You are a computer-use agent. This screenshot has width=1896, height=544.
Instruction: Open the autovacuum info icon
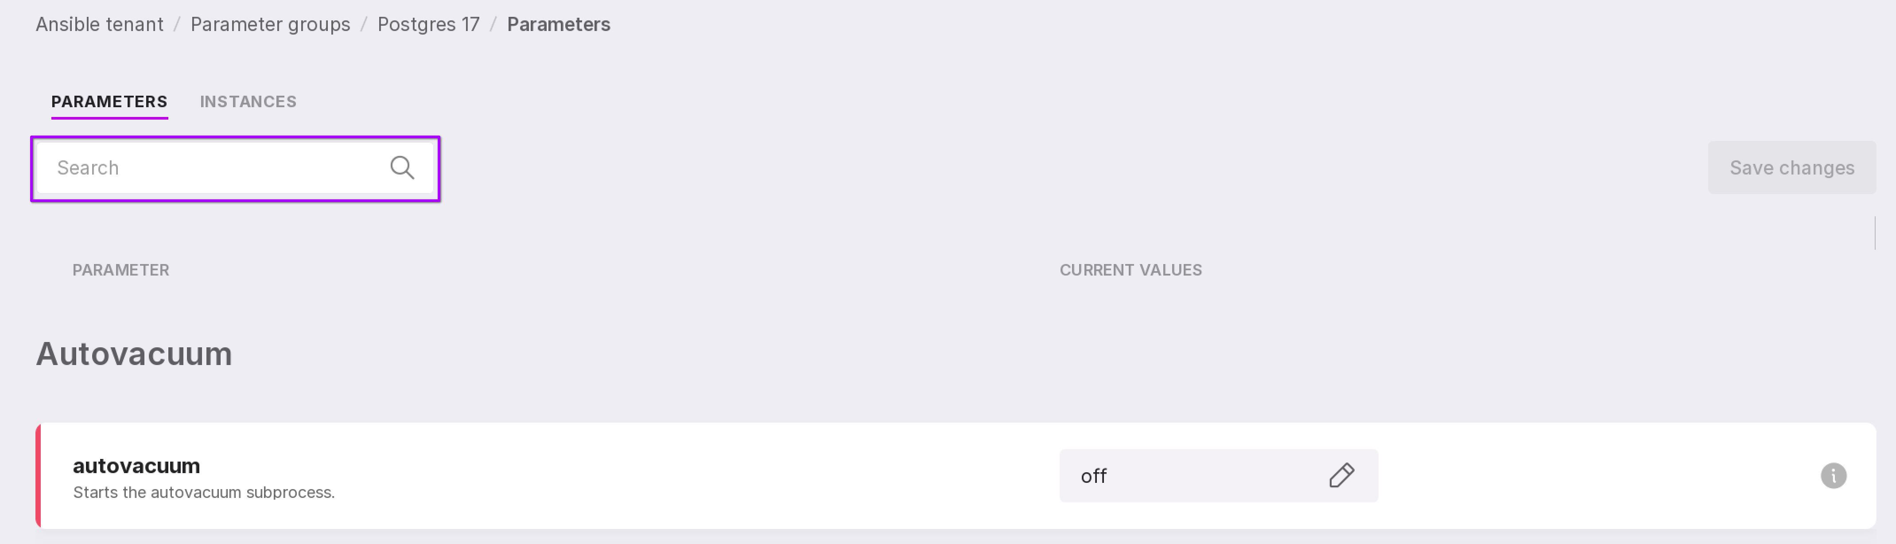[1833, 475]
